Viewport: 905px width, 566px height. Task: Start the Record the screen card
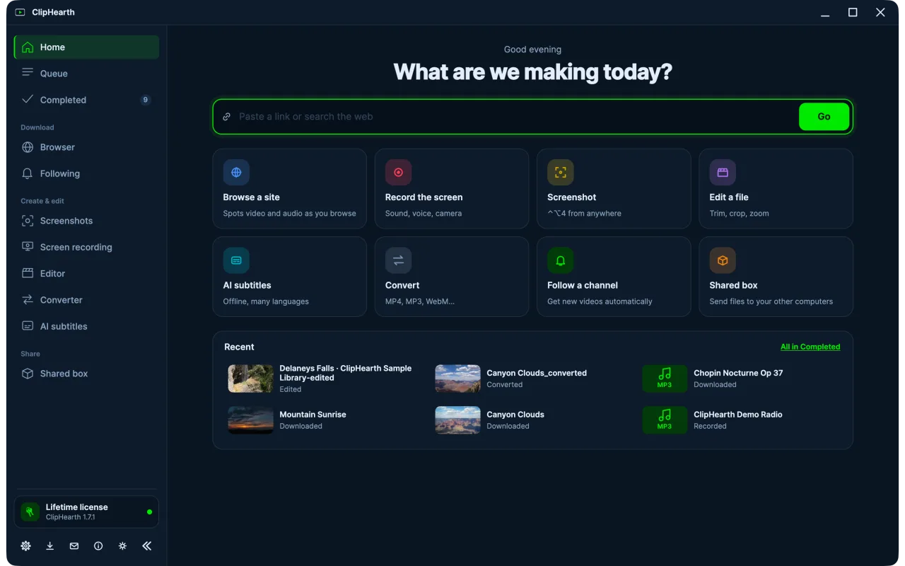452,188
